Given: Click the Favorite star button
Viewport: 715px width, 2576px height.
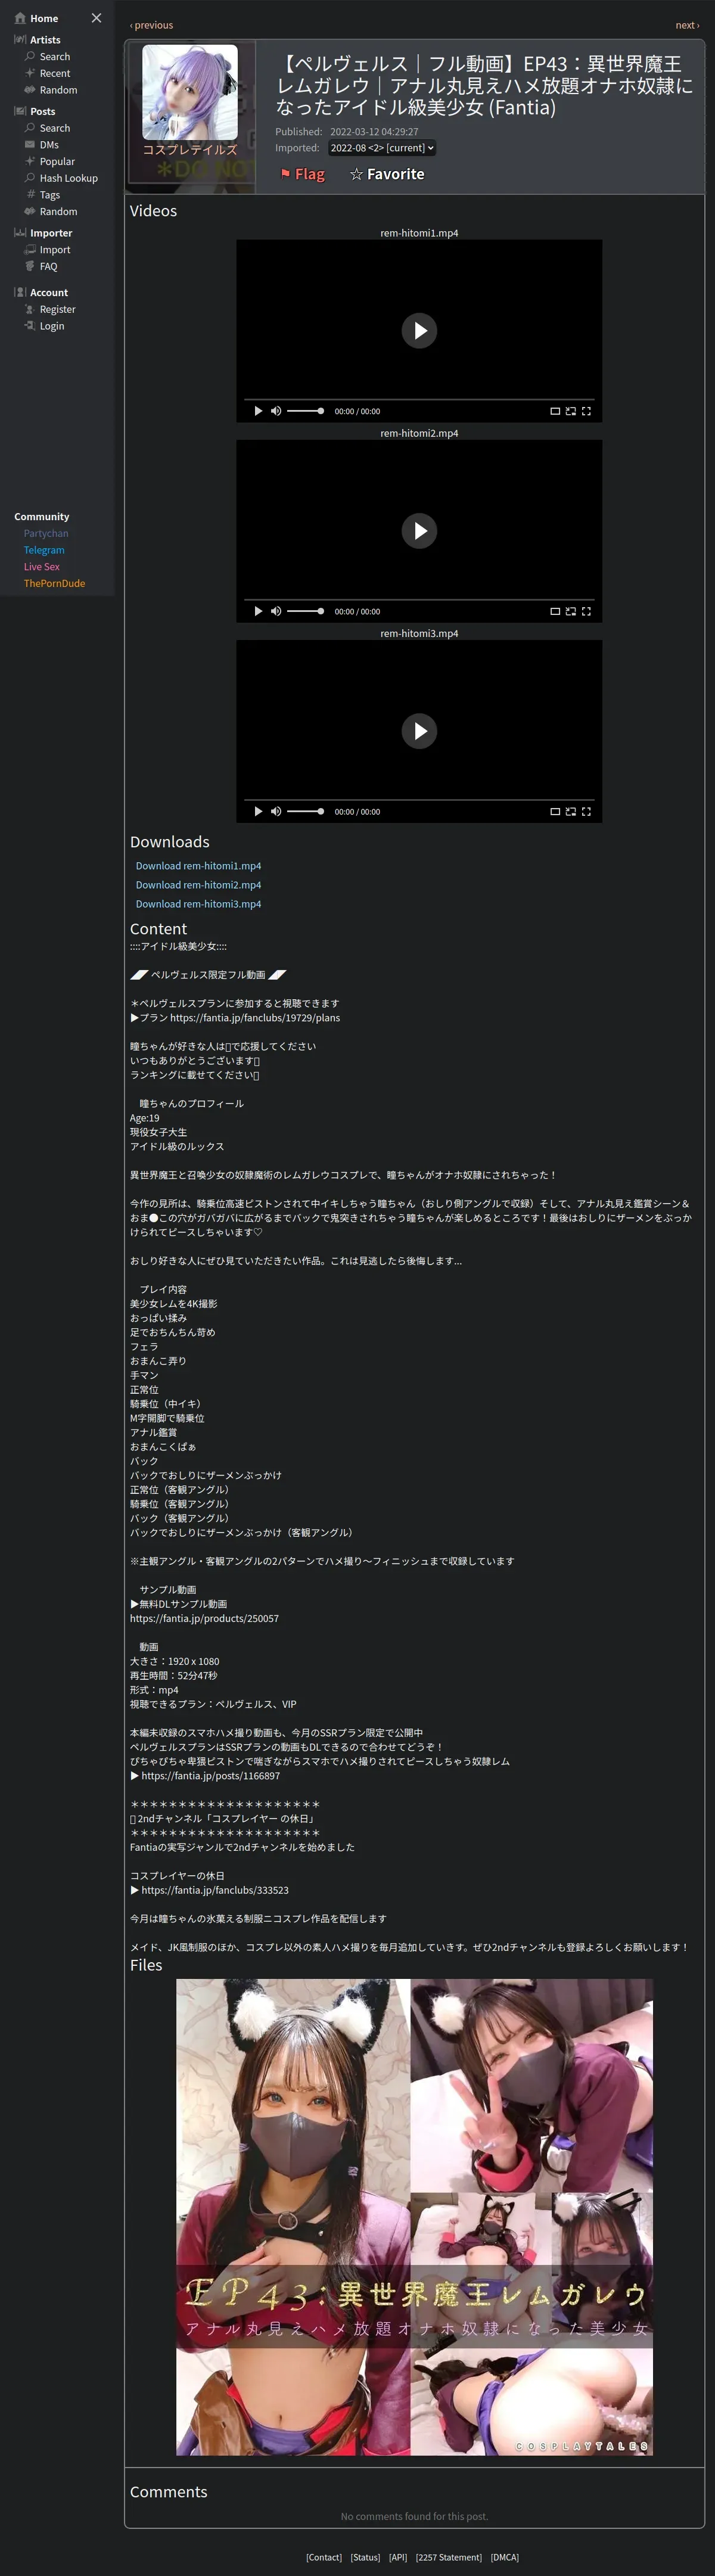Looking at the screenshot, I should pos(387,174).
